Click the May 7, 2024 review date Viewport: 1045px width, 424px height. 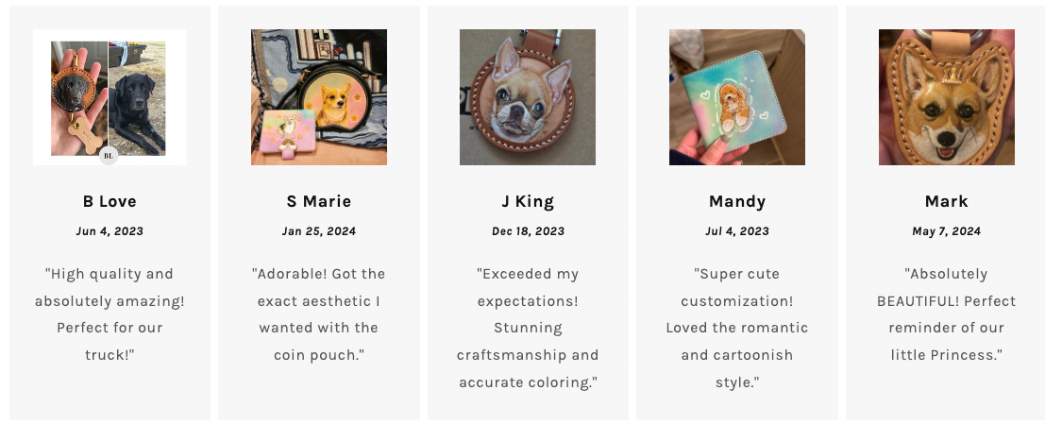[x=946, y=231]
